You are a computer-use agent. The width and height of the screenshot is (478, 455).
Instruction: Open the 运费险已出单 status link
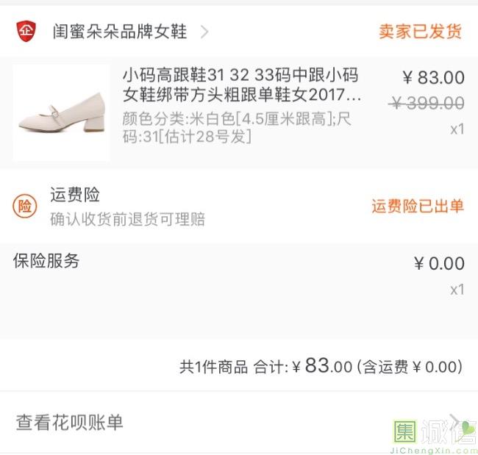pyautogui.click(x=417, y=206)
